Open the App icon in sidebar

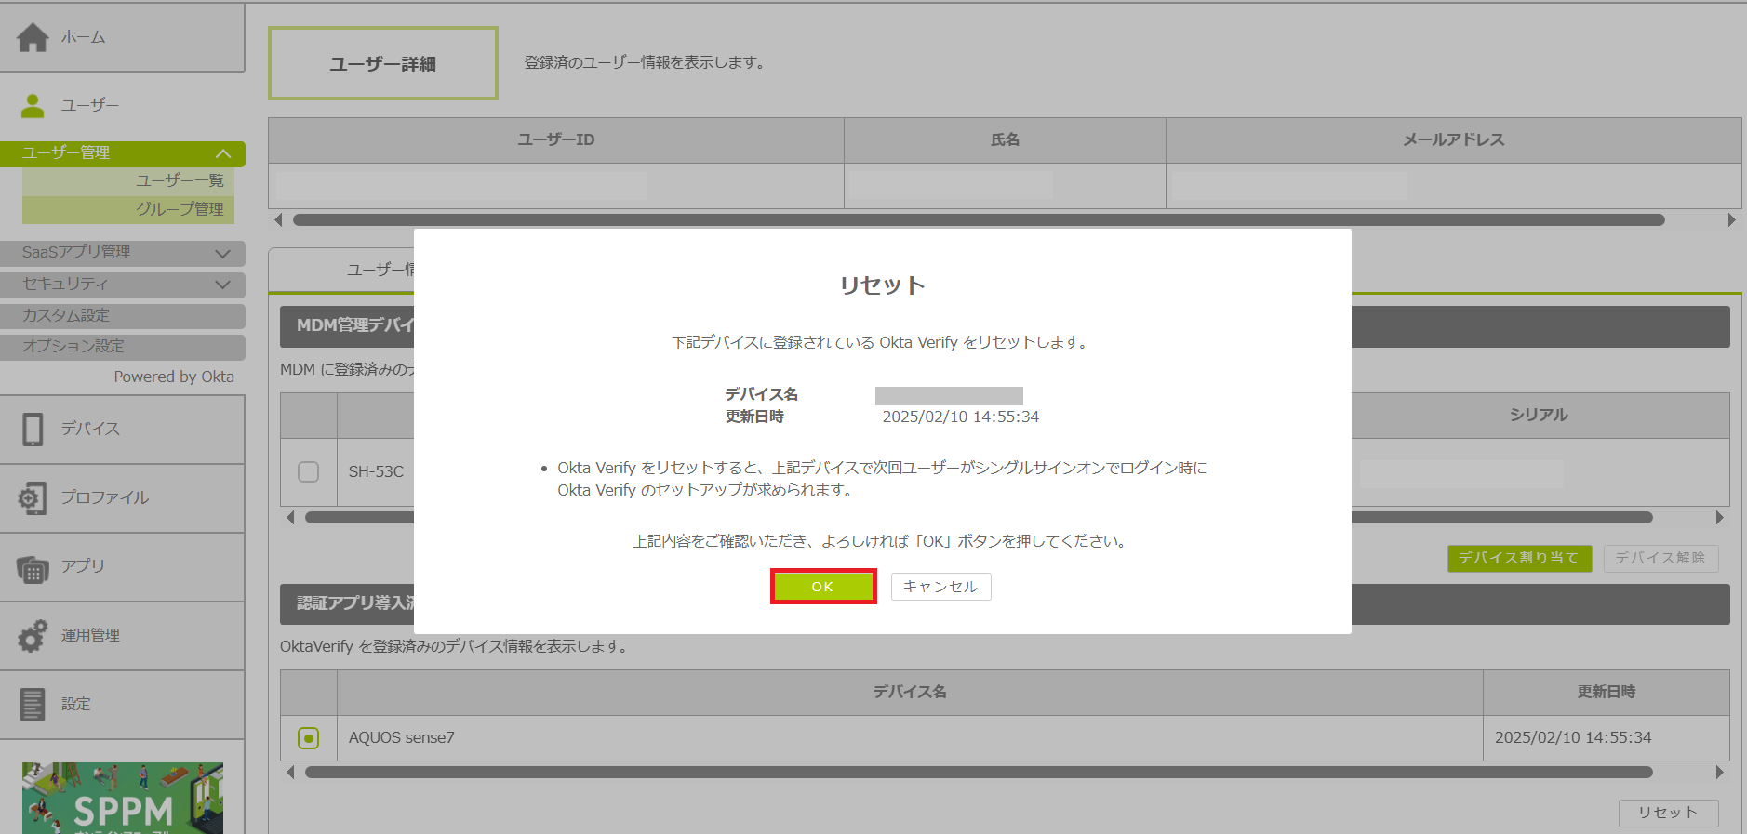coord(33,567)
